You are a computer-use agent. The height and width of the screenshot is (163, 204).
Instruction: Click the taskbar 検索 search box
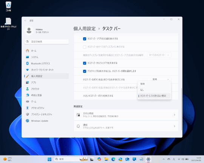tap(71, 159)
